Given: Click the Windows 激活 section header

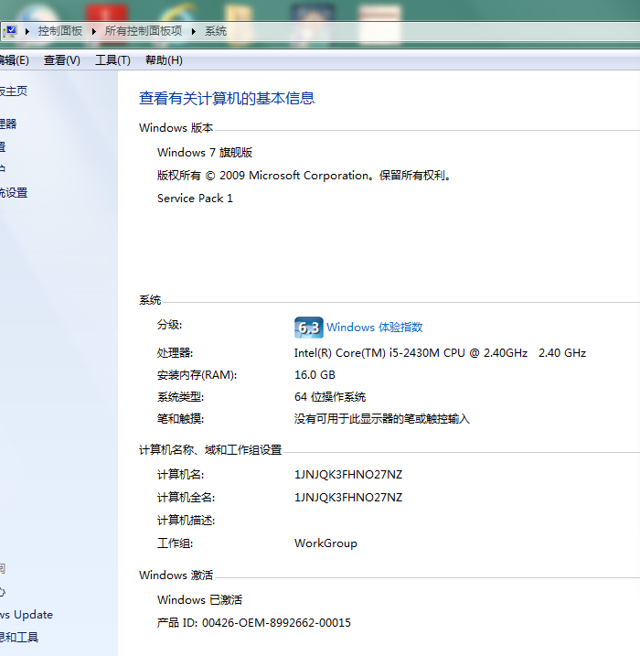Looking at the screenshot, I should point(176,575).
